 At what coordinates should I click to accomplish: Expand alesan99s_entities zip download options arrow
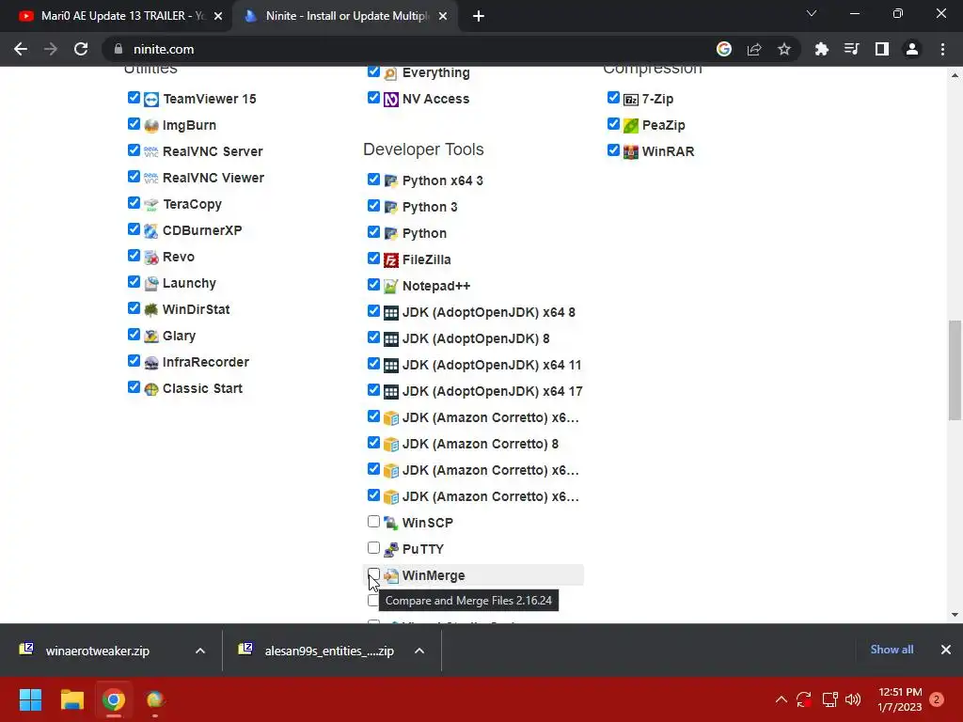[x=419, y=651]
